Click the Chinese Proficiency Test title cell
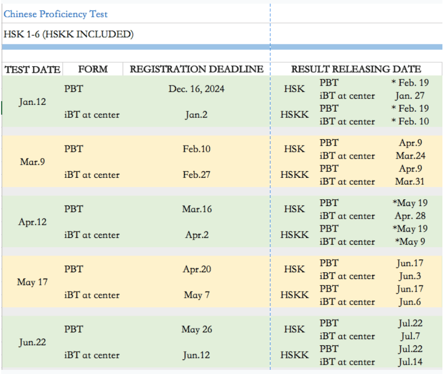444x374 pixels. point(56,14)
